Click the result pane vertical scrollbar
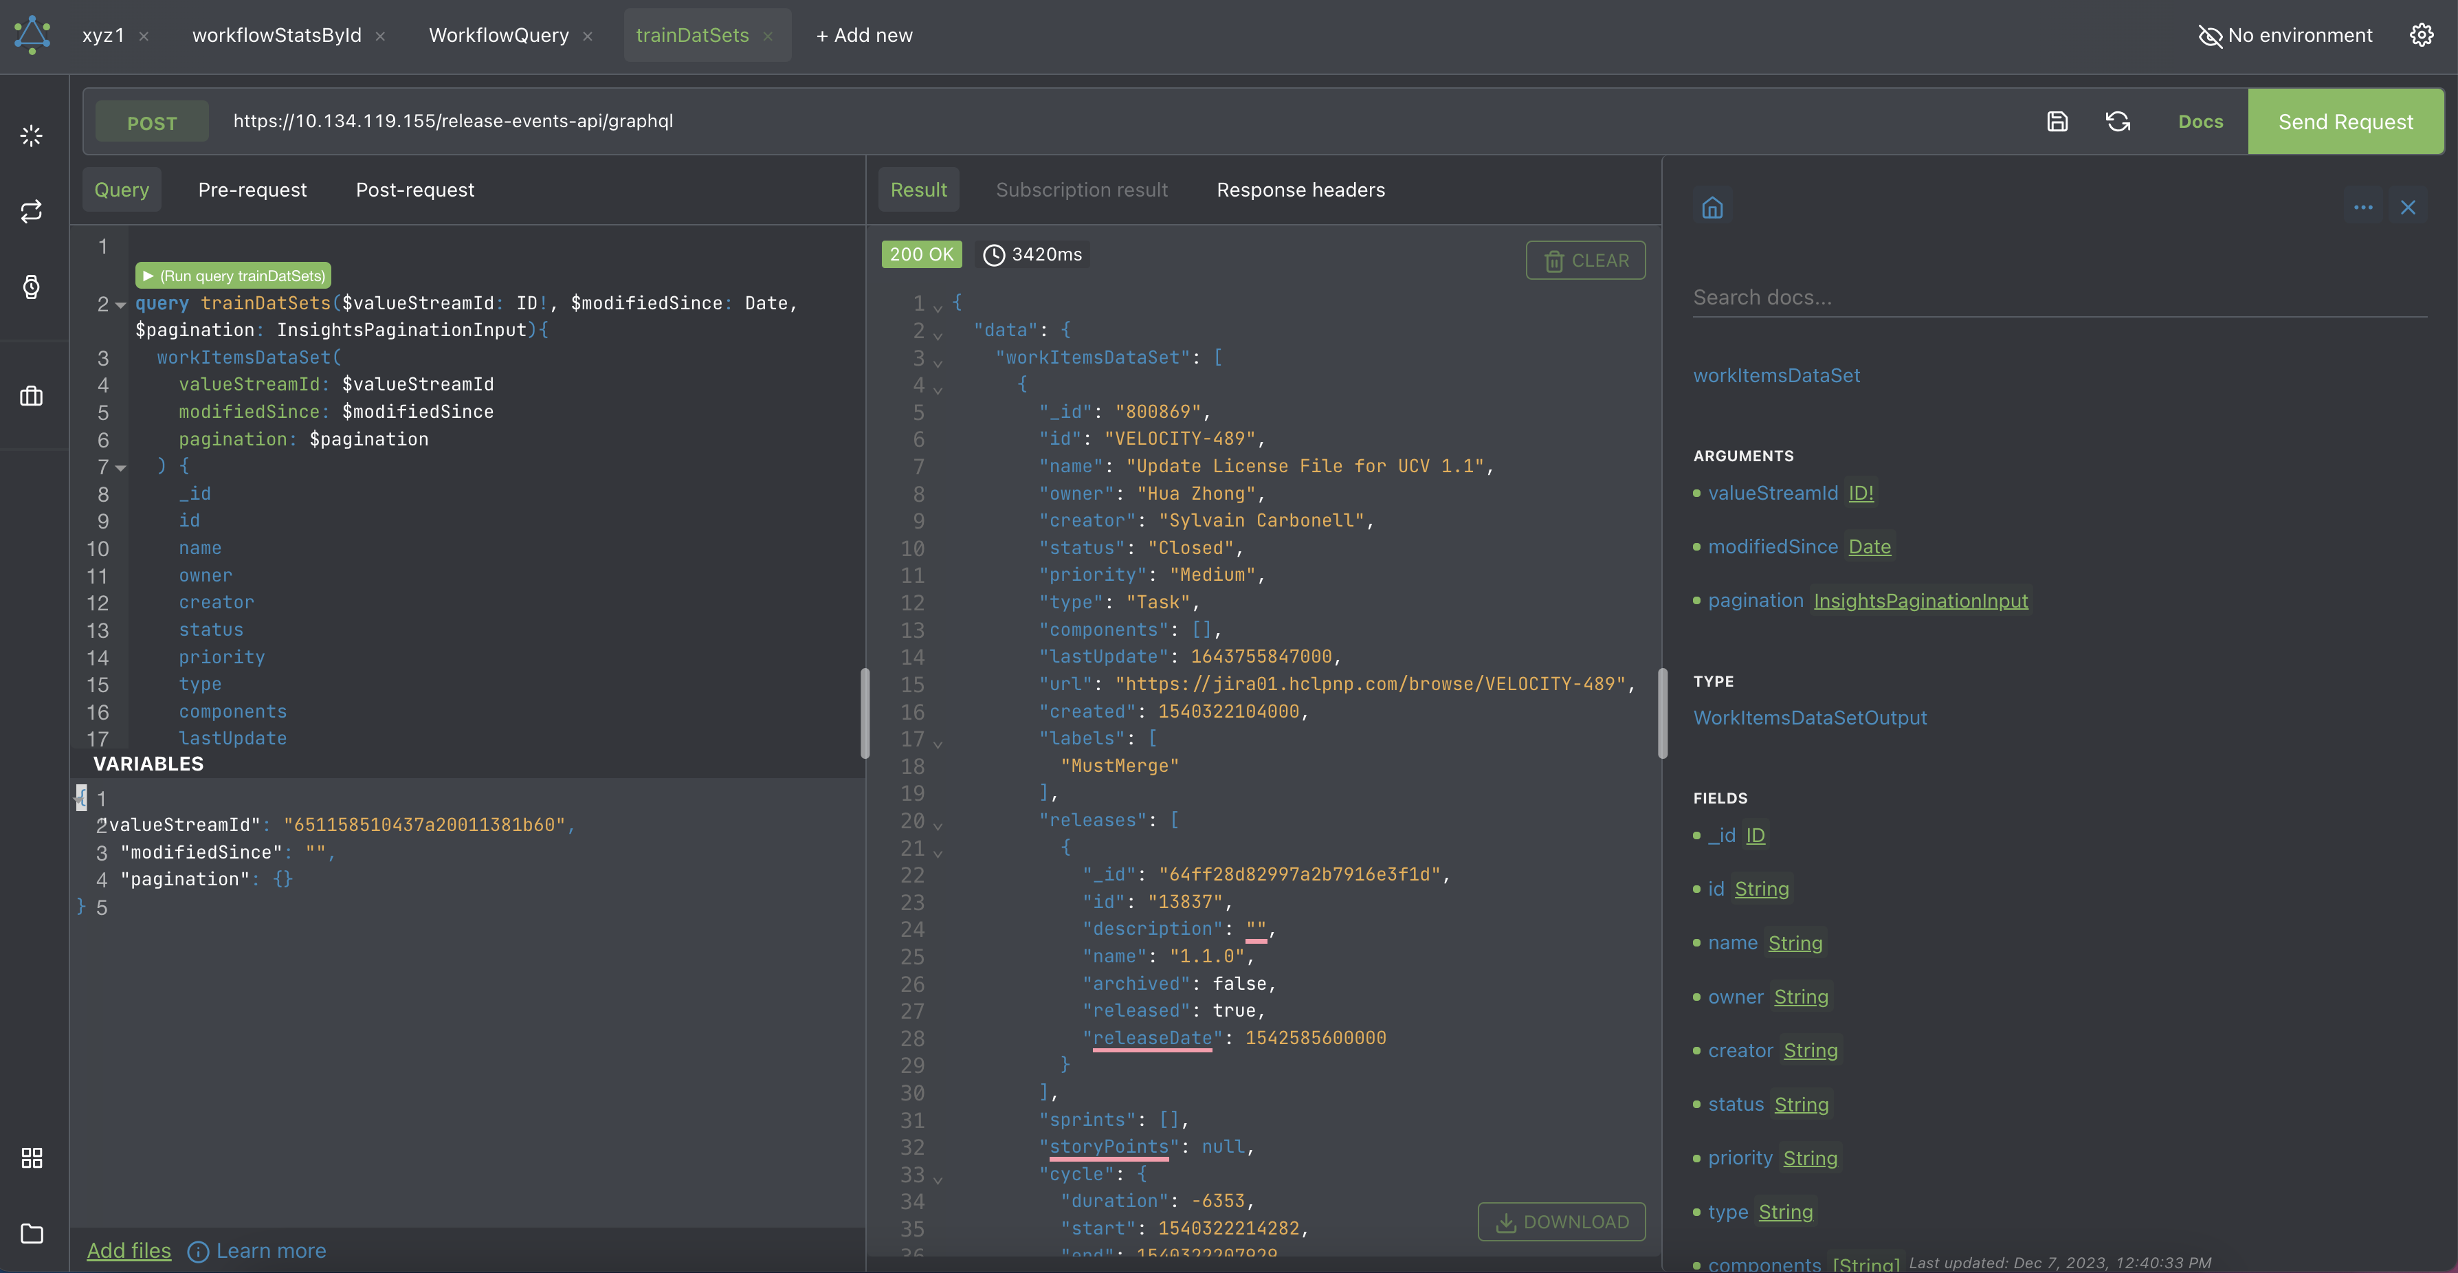Image resolution: width=2458 pixels, height=1273 pixels. click(x=1662, y=713)
